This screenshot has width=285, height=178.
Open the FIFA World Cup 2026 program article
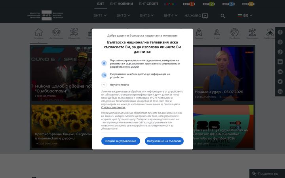(x=223, y=126)
